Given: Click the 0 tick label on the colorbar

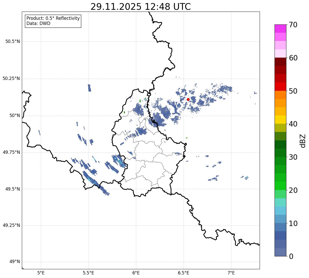Looking at the screenshot, I should tap(290, 256).
